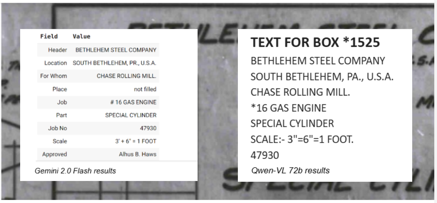Select the # 16 GAS ENGINE value
The width and height of the screenshot is (437, 203).
pyautogui.click(x=133, y=102)
